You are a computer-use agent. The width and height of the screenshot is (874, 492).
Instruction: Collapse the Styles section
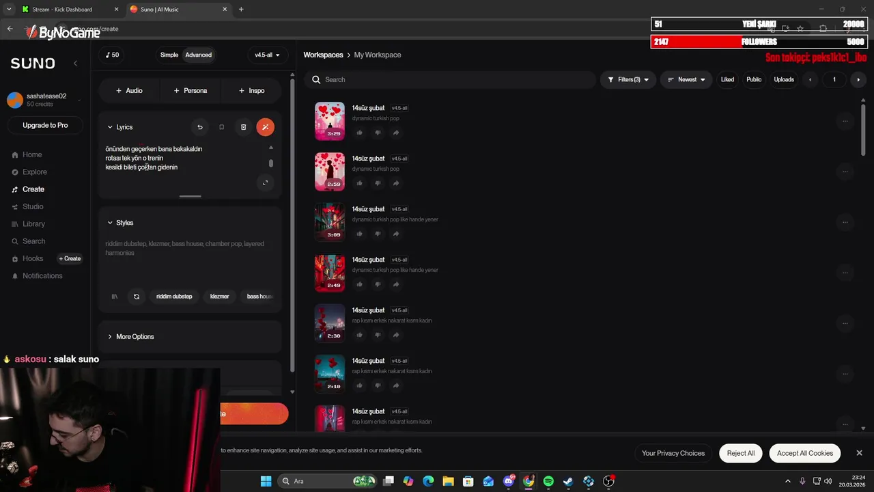click(x=120, y=223)
